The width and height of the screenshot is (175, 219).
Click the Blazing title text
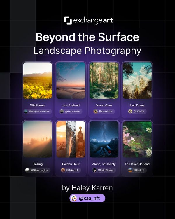coord(38,164)
